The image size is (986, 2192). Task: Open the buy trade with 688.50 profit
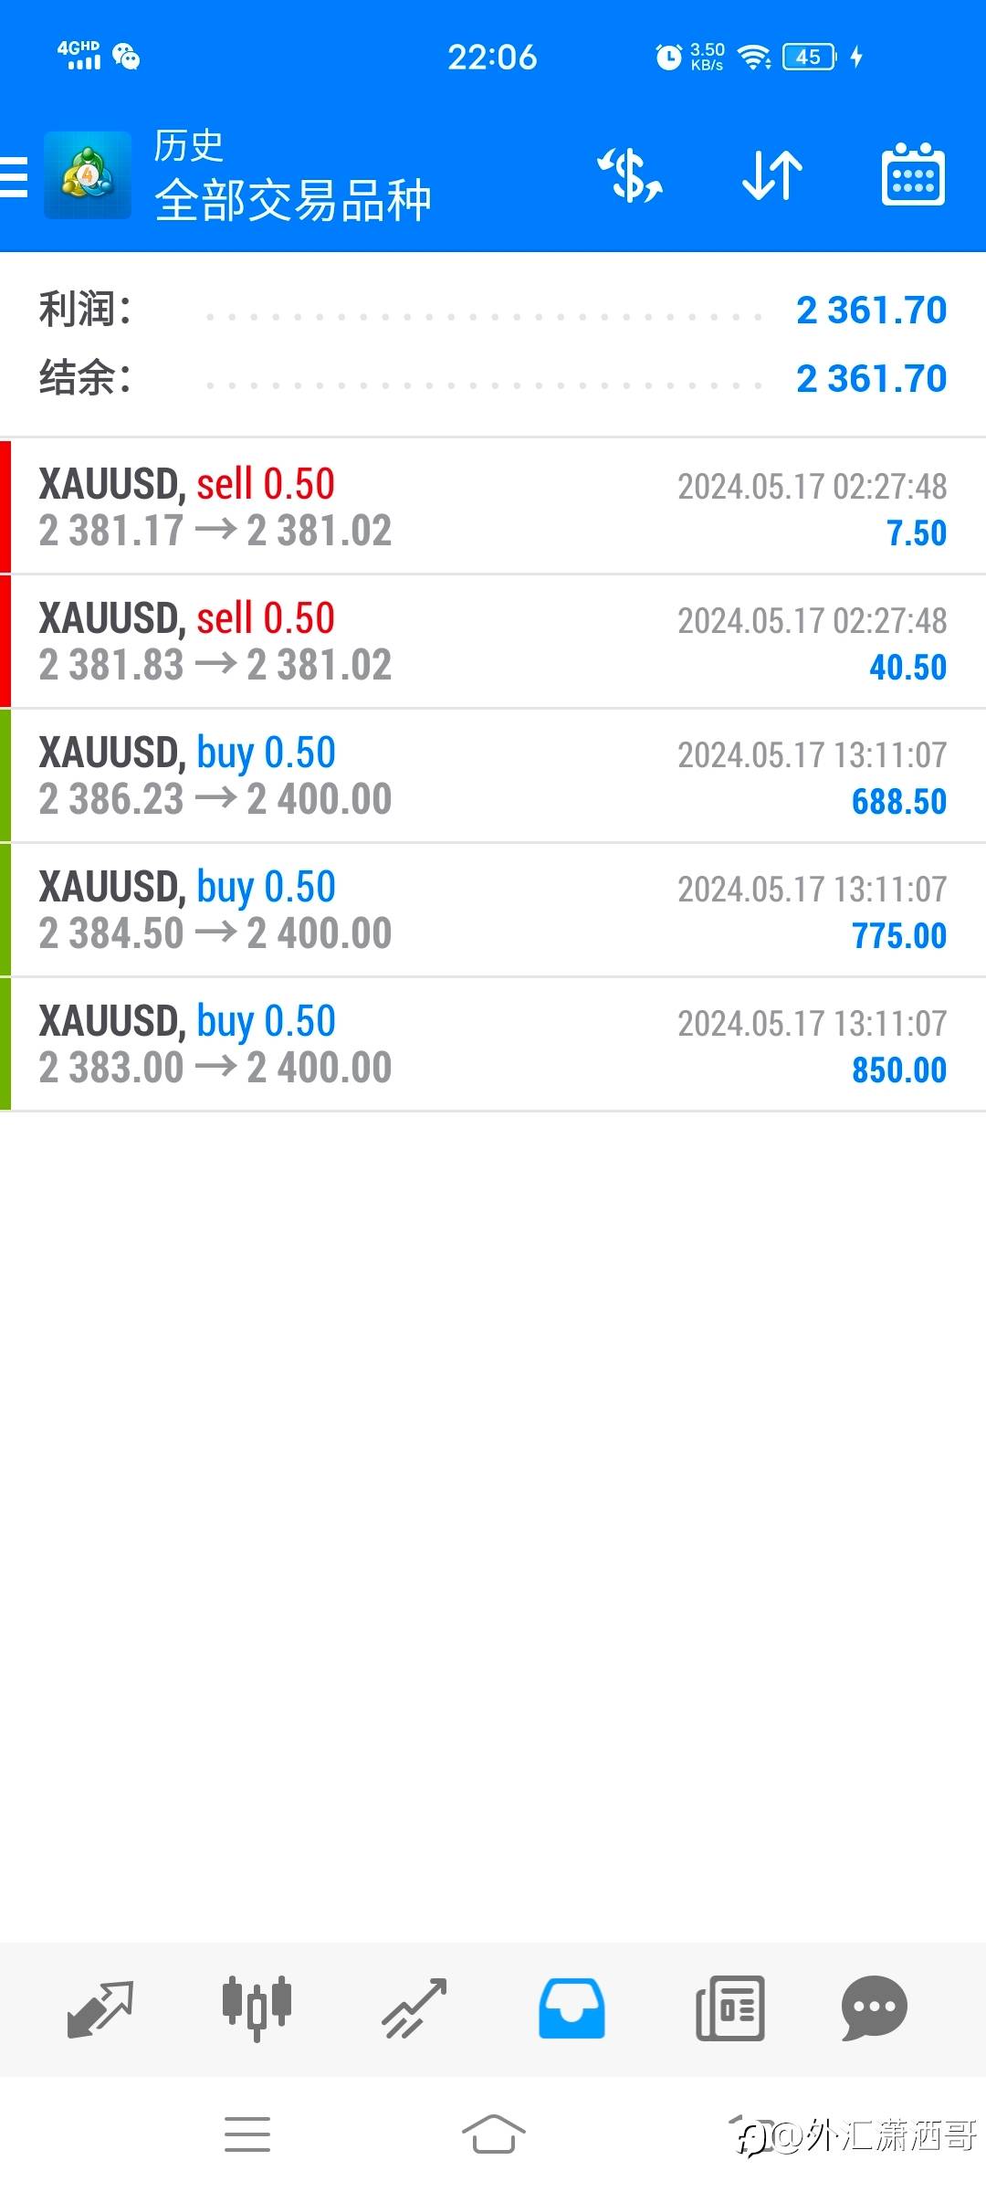(493, 775)
